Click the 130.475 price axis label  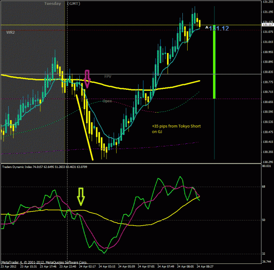tap(268, 132)
